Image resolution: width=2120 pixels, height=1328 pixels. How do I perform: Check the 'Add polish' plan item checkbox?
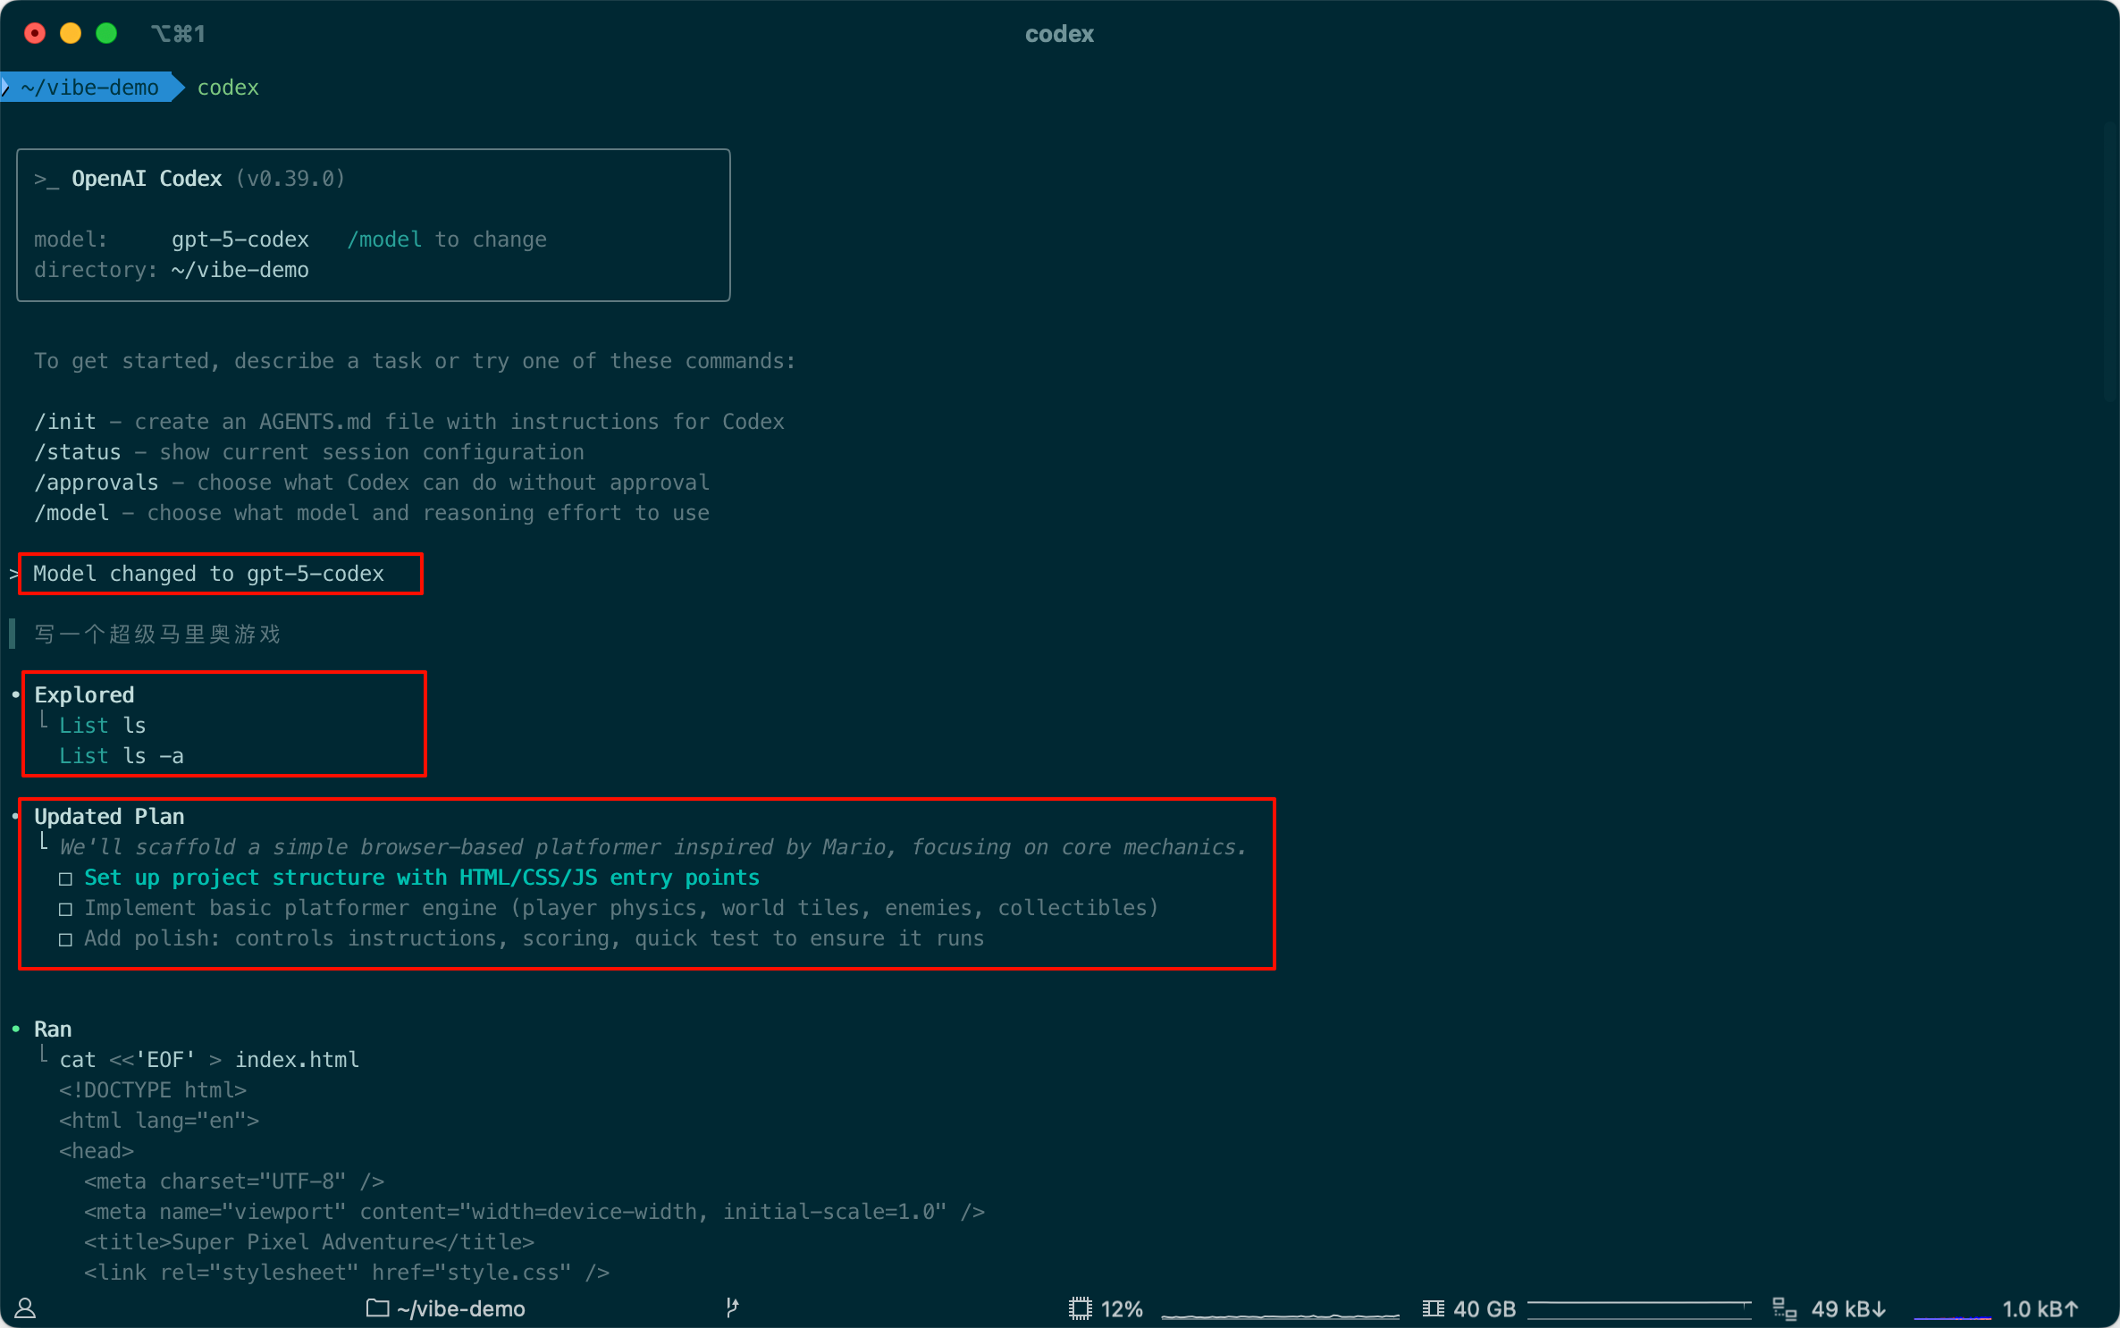(x=65, y=940)
